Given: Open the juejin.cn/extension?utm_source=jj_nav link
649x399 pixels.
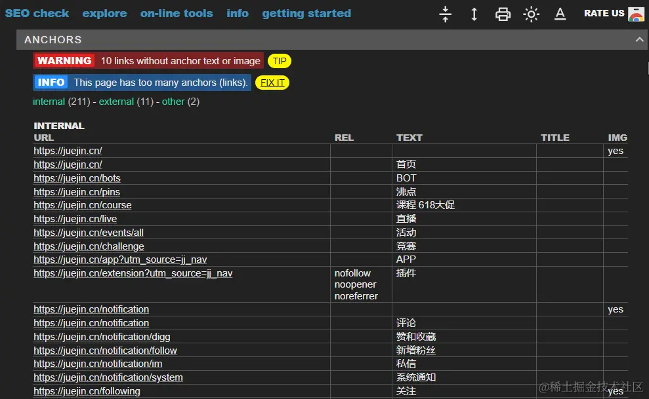Looking at the screenshot, I should (x=133, y=273).
